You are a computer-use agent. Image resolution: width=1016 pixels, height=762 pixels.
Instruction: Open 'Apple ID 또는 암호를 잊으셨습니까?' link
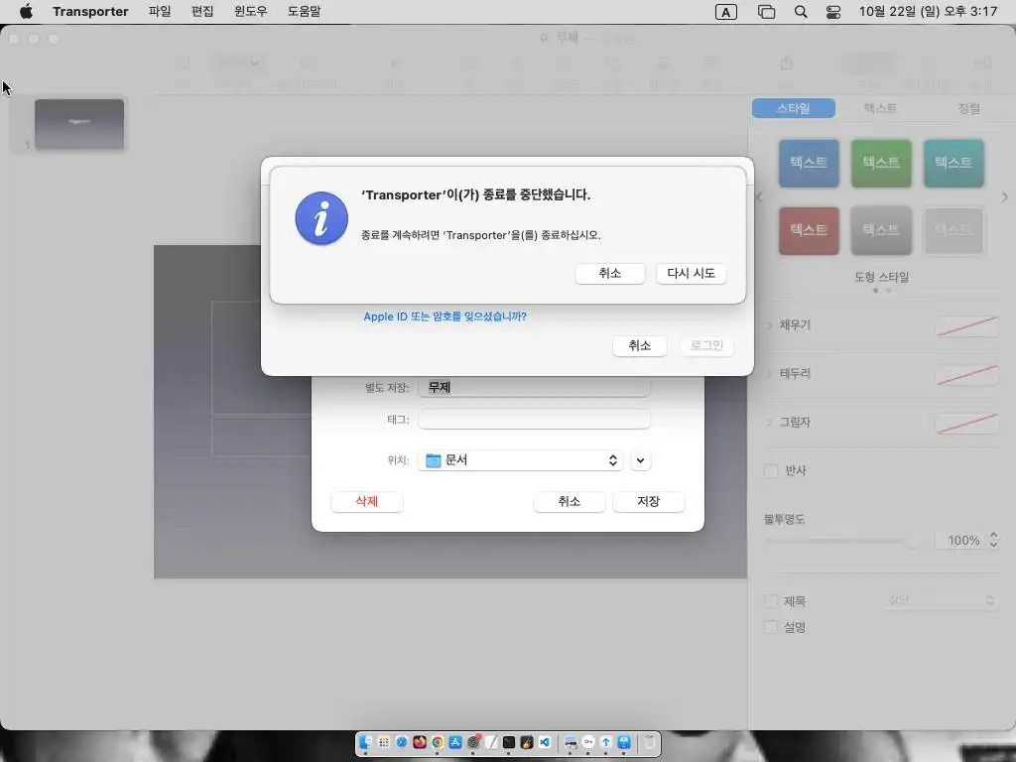click(x=444, y=317)
